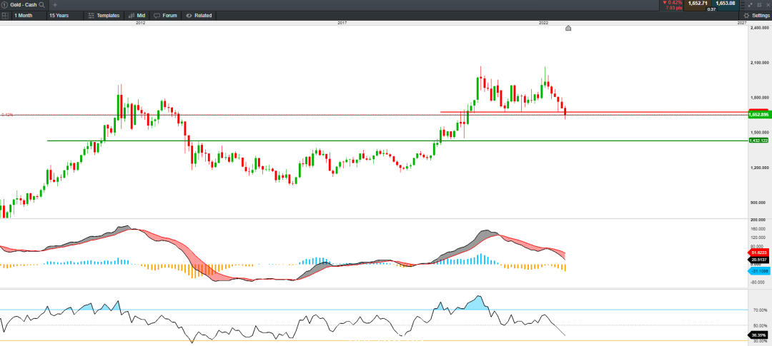Click the Related eye icon

click(x=189, y=15)
